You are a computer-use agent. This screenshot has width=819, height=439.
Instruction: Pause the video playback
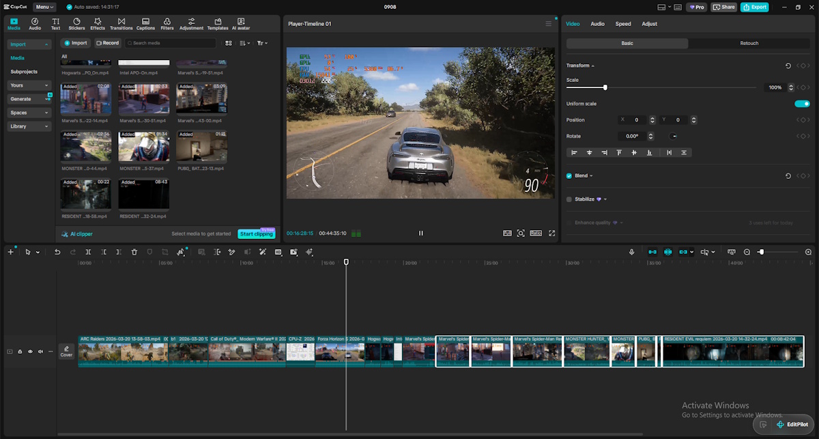420,233
